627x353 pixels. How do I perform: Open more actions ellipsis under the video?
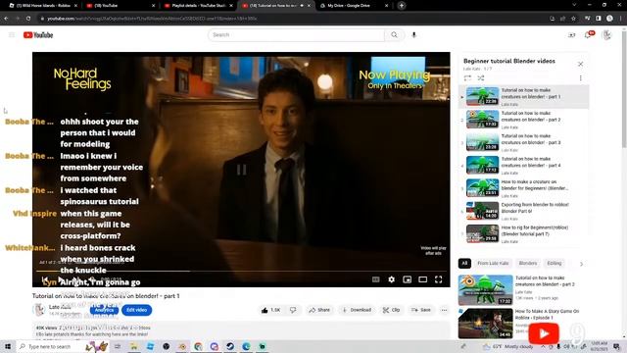(444, 310)
